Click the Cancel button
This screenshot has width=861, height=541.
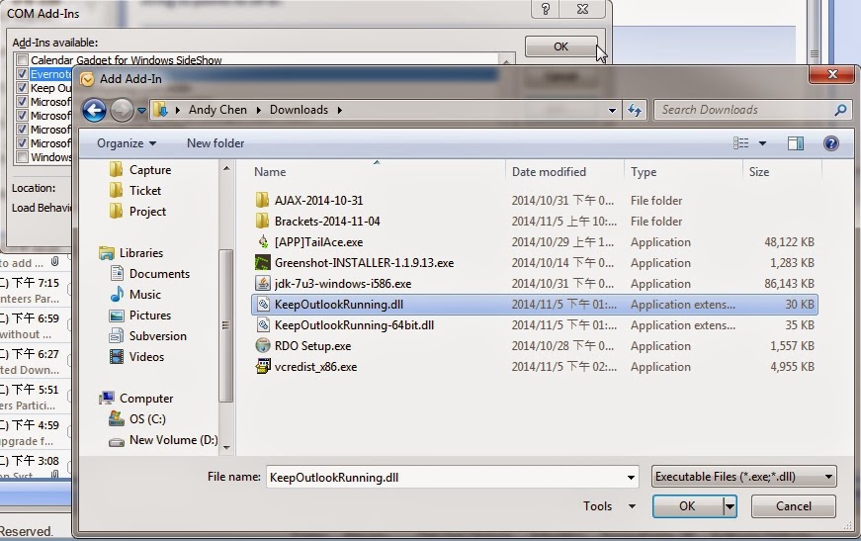(x=794, y=505)
